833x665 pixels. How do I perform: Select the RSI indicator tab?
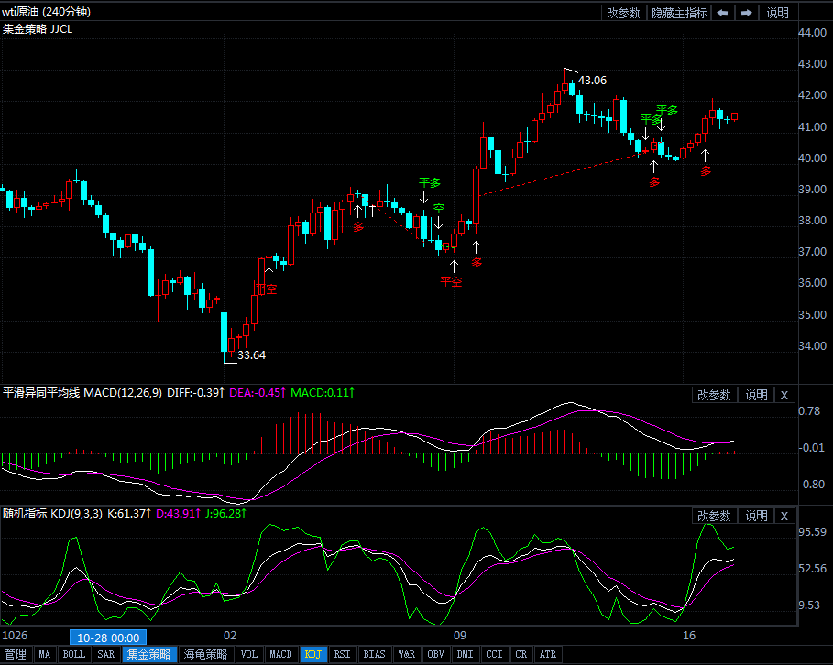coord(342,654)
